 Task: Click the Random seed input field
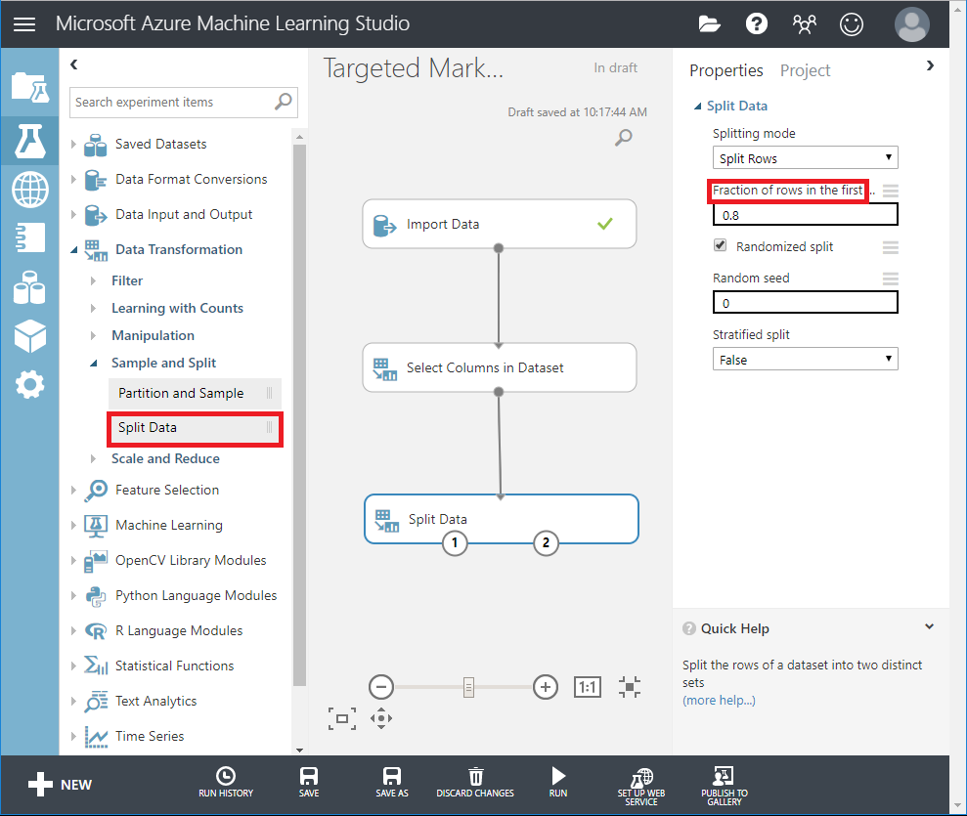[805, 303]
